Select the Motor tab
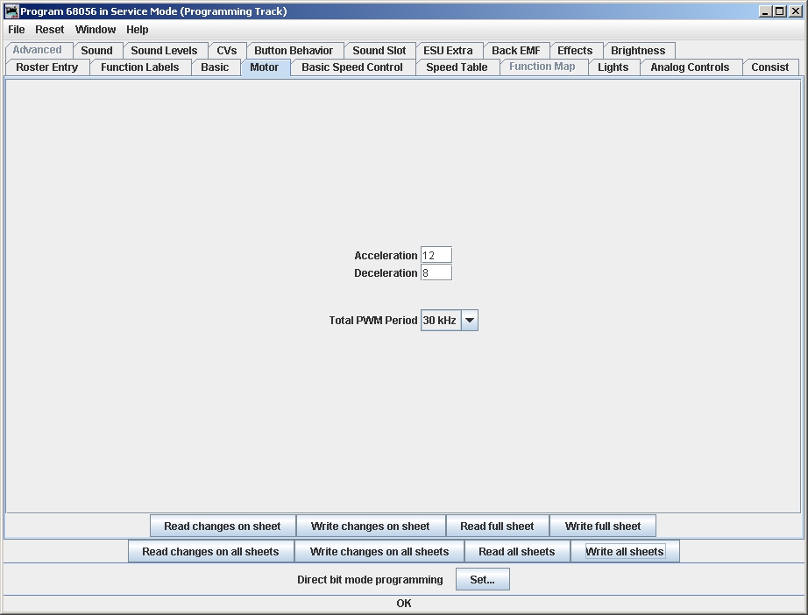This screenshot has width=808, height=615. pyautogui.click(x=264, y=67)
